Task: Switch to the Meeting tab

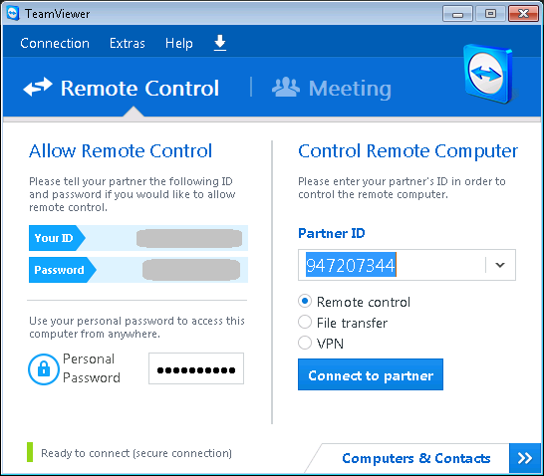Action: (332, 88)
